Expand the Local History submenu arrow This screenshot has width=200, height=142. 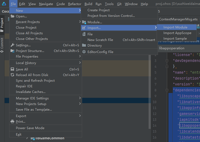tap(80, 63)
